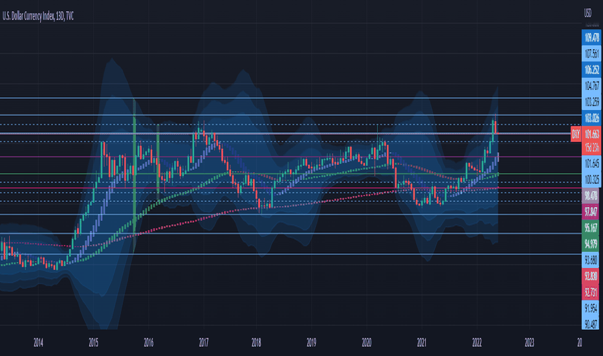Select the 95.167 green price label
The height and width of the screenshot is (356, 603).
pyautogui.click(x=591, y=227)
